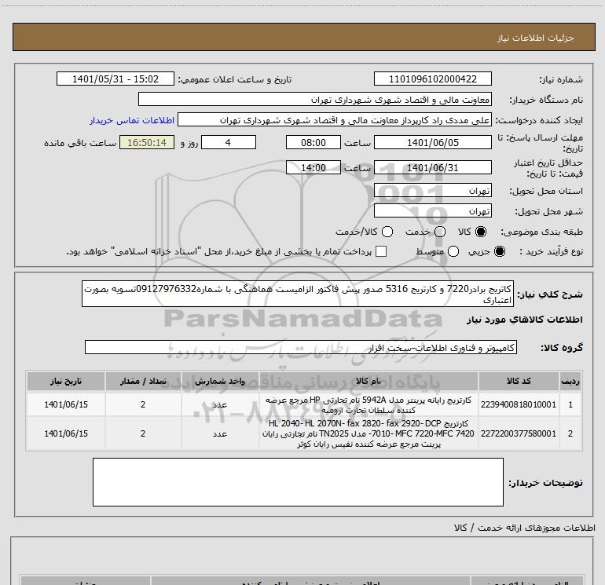Click the کد کالا column header
605x585 pixels.
(x=519, y=382)
